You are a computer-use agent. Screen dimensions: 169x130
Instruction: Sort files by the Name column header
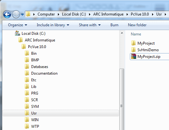click(136, 34)
